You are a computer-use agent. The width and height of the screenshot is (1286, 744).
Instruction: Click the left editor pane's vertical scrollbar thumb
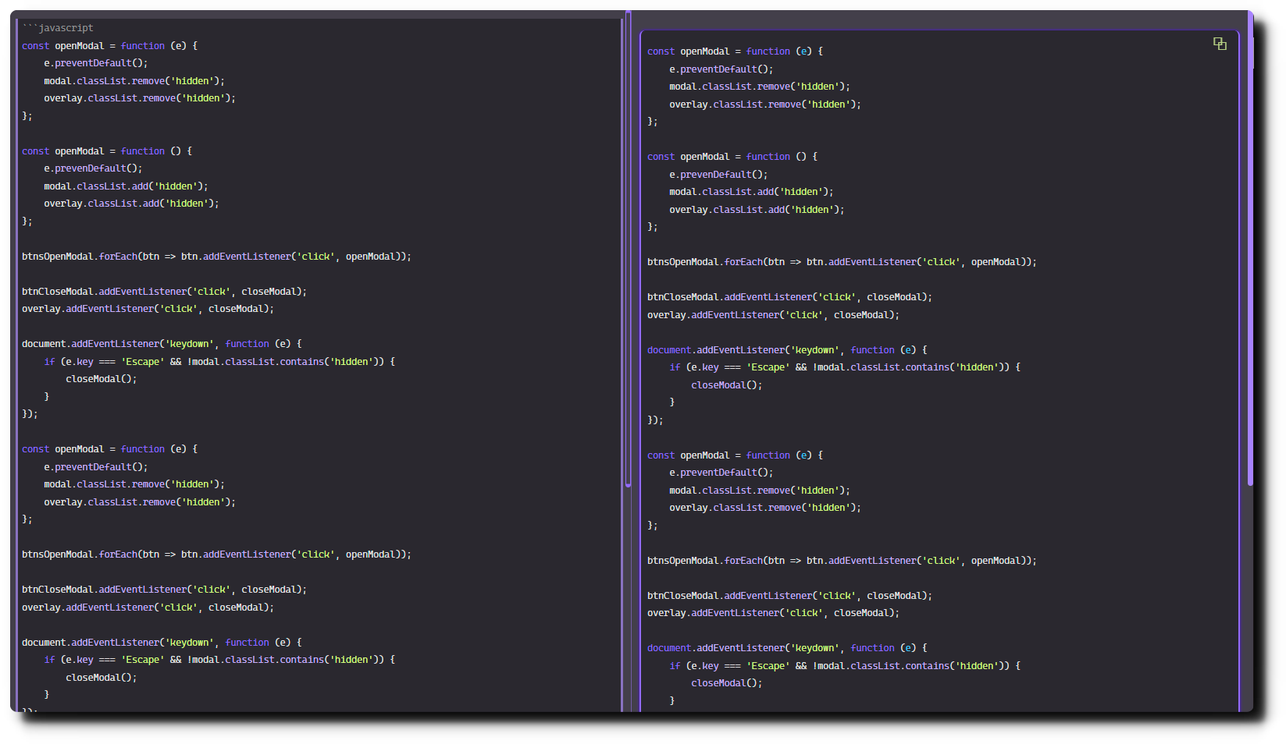(x=628, y=250)
